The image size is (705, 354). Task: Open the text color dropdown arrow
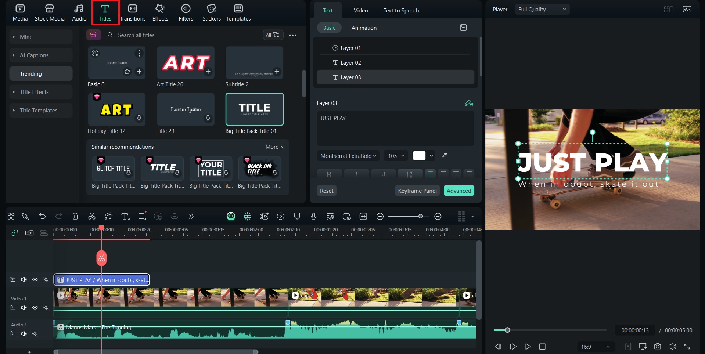[x=432, y=156]
